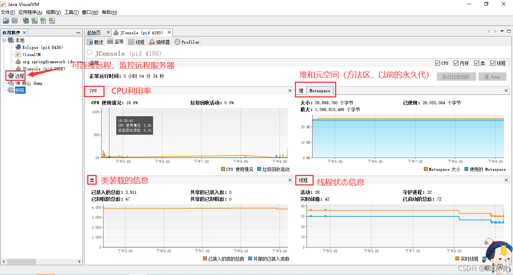This screenshot has height=275, width=513.
Task: Click the CPU chart panel tab
Action: pos(93,91)
